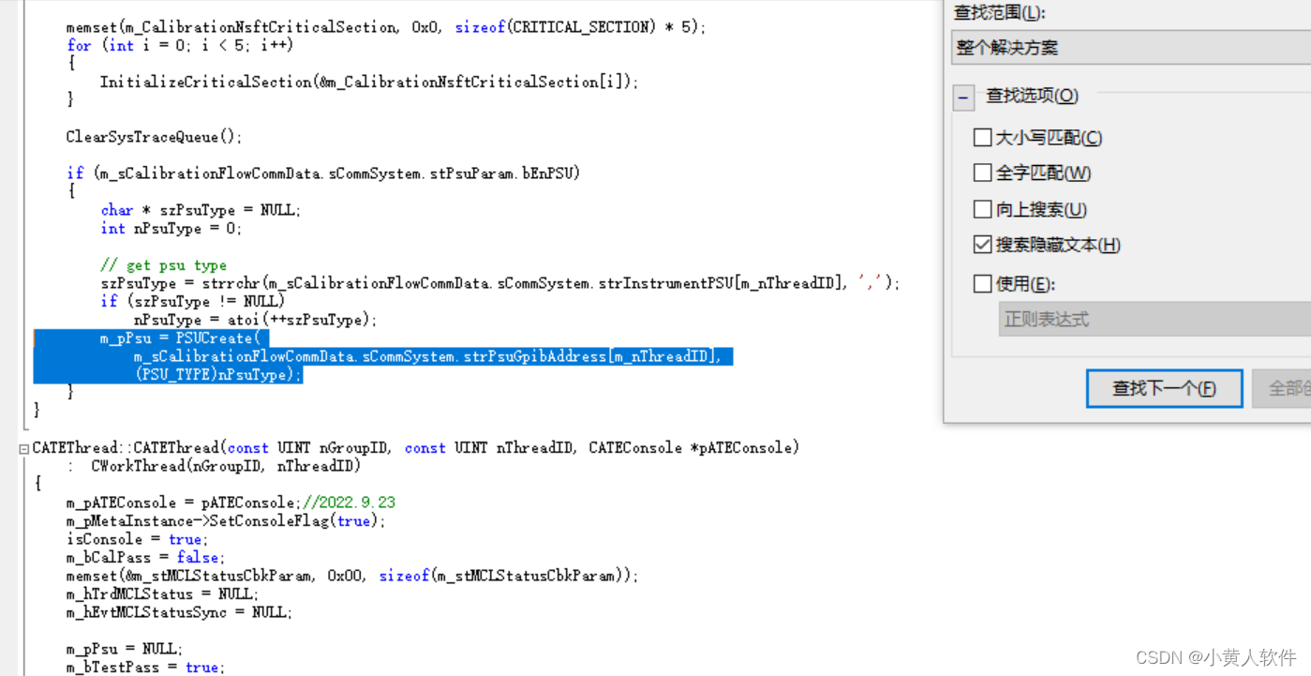
Task: Click the (PSU_TYPE)nPsuType); line
Action: [218, 375]
